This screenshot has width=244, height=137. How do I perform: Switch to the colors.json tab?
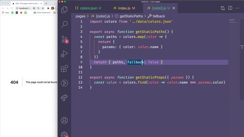click(x=88, y=8)
